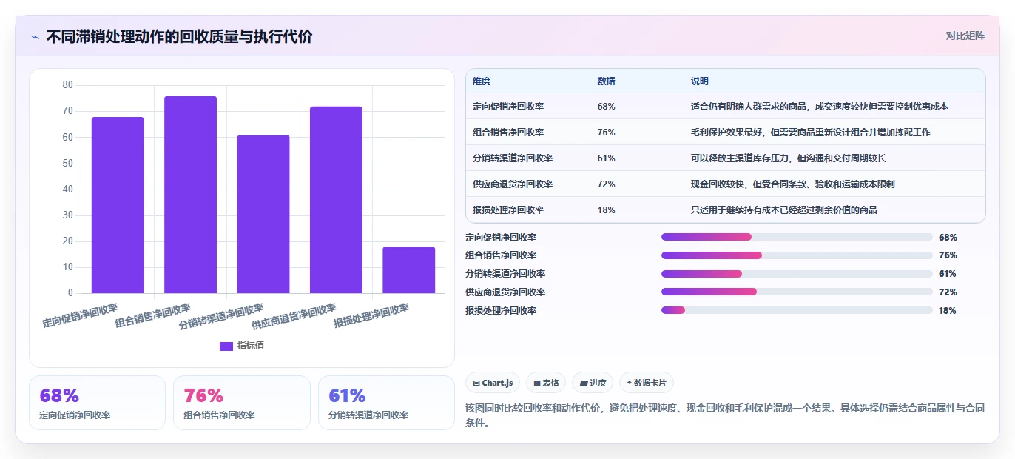Click the short 报损处理净回收率 bar in the chart
The image size is (1015, 459).
[x=409, y=270]
